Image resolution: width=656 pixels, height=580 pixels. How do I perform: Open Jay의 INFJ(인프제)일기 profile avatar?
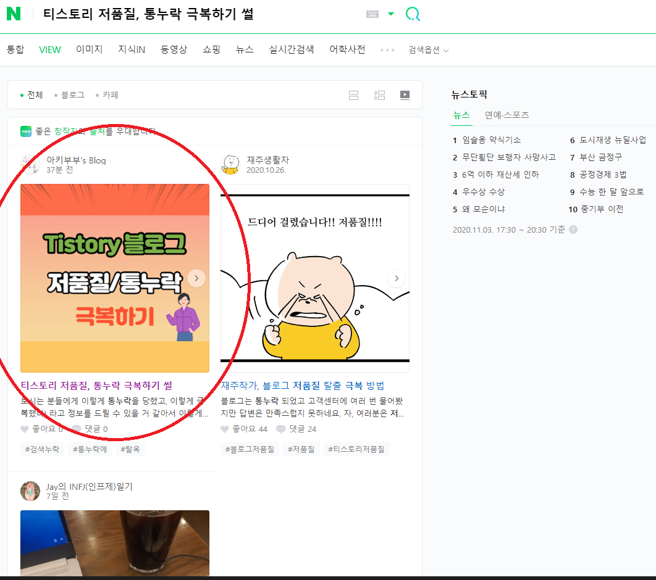tap(30, 491)
